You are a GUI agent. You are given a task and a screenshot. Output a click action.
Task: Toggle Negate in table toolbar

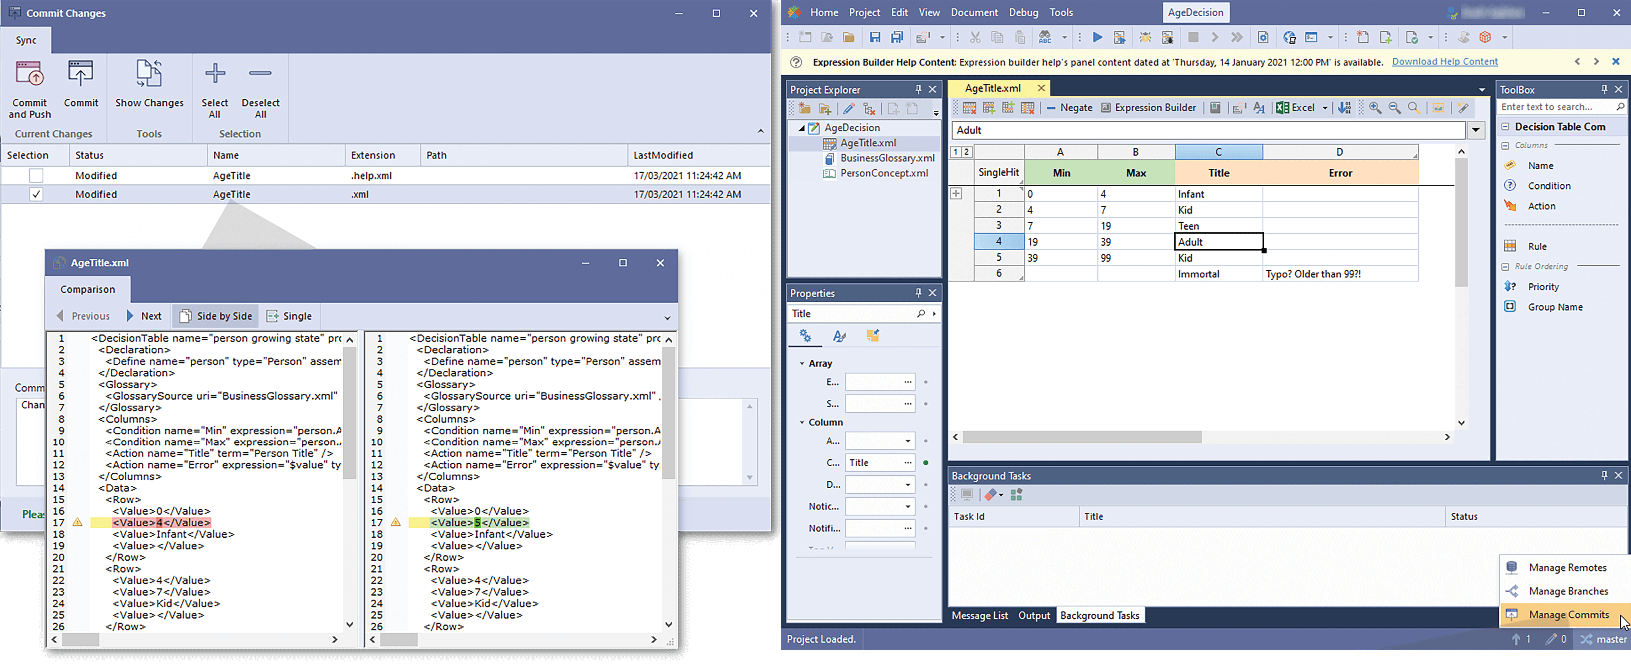pos(1070,107)
